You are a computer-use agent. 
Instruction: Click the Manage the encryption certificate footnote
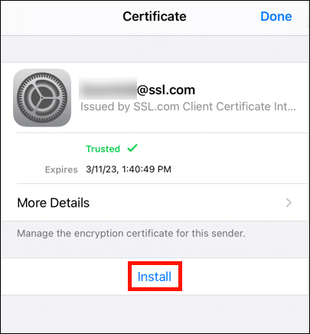[x=131, y=233]
